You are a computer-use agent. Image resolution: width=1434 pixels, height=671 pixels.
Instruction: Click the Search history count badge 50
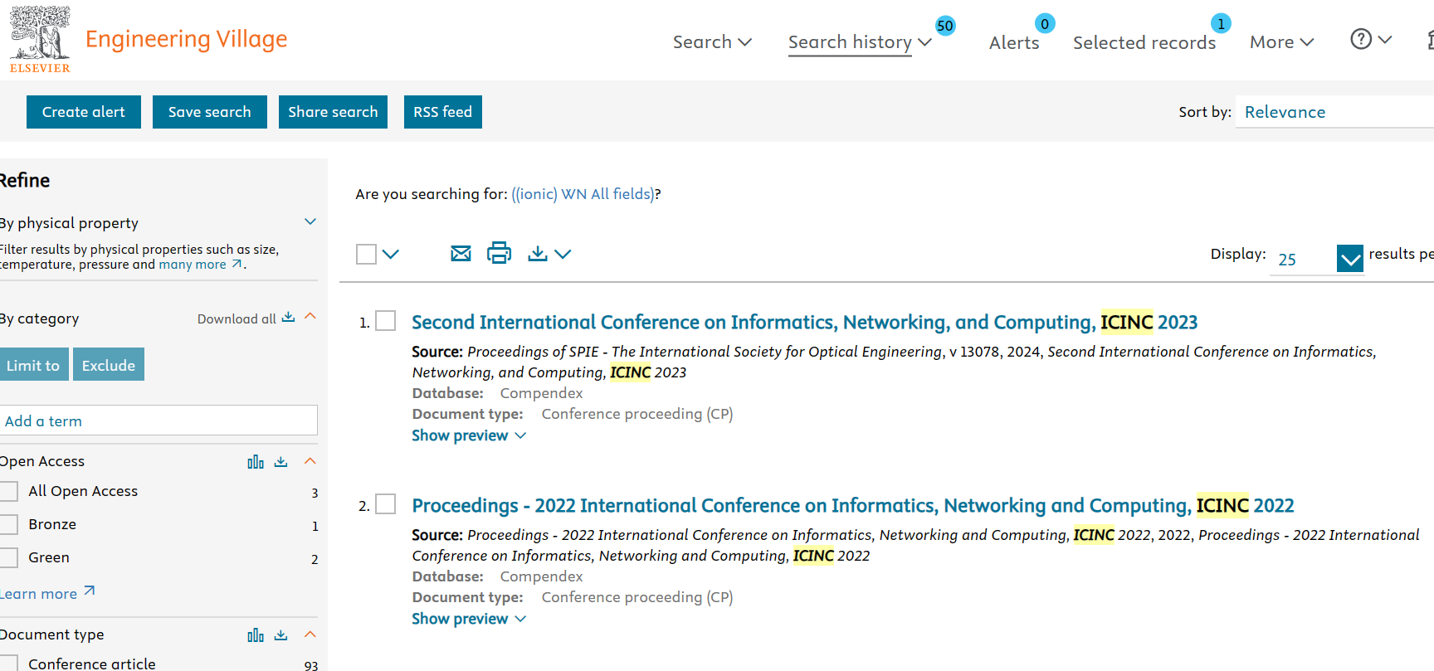pyautogui.click(x=945, y=26)
